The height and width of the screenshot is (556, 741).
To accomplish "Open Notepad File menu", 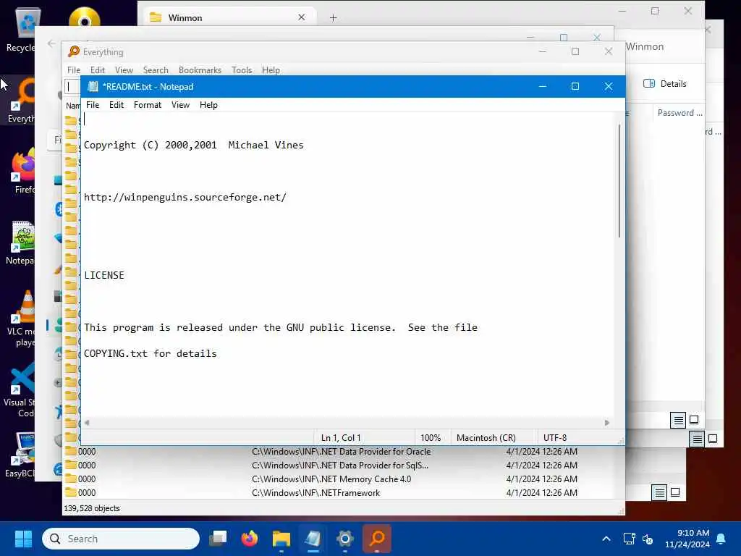I will [93, 105].
